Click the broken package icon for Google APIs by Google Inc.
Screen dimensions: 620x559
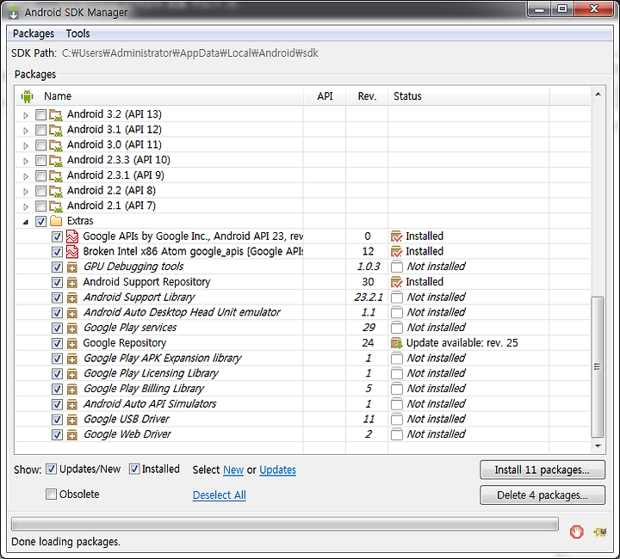tap(72, 236)
